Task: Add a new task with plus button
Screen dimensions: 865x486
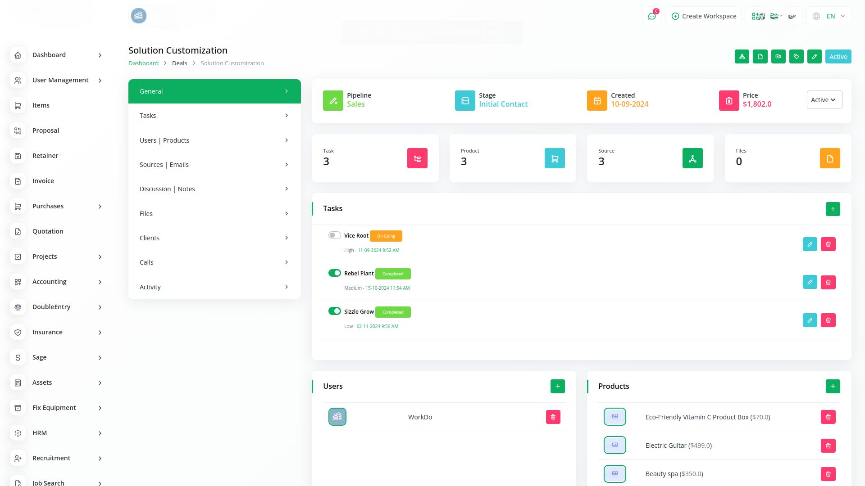Action: click(833, 209)
